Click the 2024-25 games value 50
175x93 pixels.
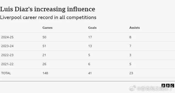pyautogui.click(x=44, y=37)
